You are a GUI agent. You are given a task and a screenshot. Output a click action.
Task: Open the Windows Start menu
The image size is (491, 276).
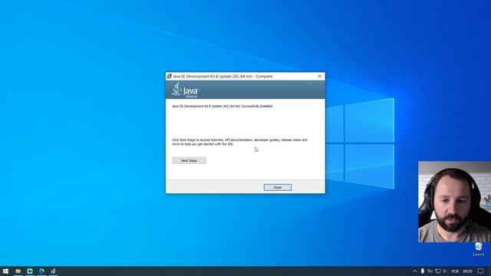click(5, 271)
